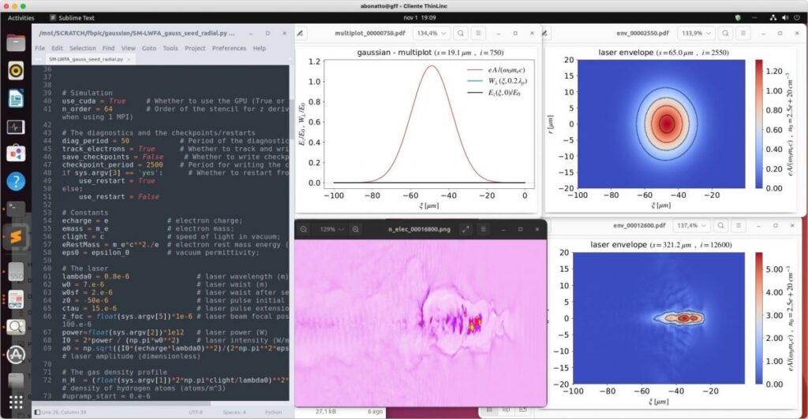Open the Files folder icon in the dock
The image size is (808, 419).
click(16, 43)
